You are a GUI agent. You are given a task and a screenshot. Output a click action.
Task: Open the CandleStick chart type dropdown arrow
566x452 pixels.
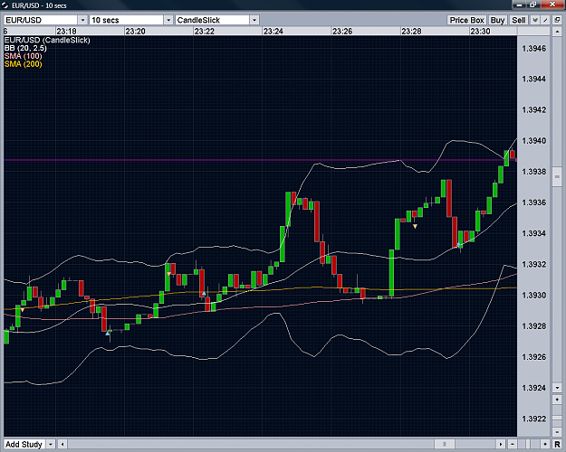pos(254,20)
